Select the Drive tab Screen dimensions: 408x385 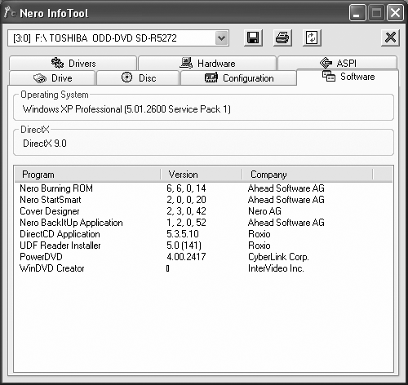(52, 78)
